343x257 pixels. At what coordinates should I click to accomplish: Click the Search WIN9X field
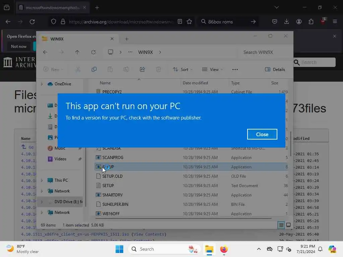(264, 52)
